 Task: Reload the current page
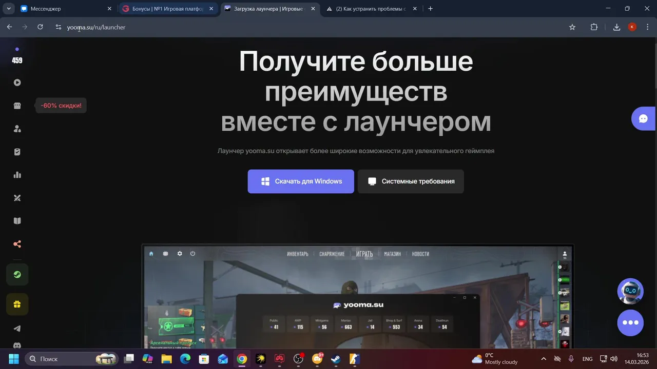(40, 27)
